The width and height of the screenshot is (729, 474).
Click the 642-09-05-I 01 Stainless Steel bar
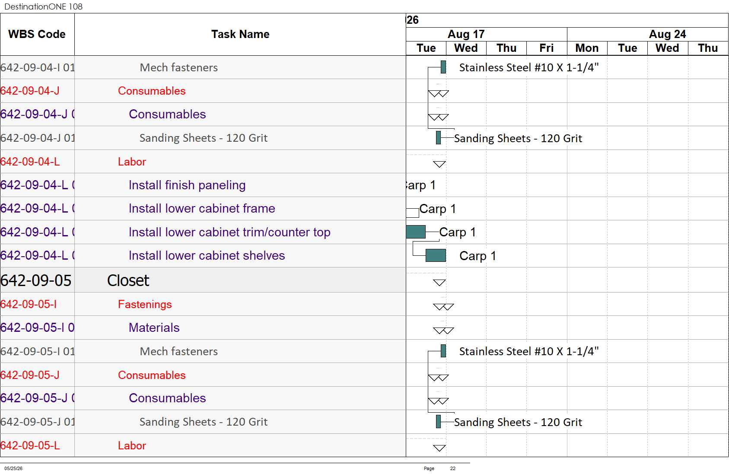pyautogui.click(x=443, y=351)
